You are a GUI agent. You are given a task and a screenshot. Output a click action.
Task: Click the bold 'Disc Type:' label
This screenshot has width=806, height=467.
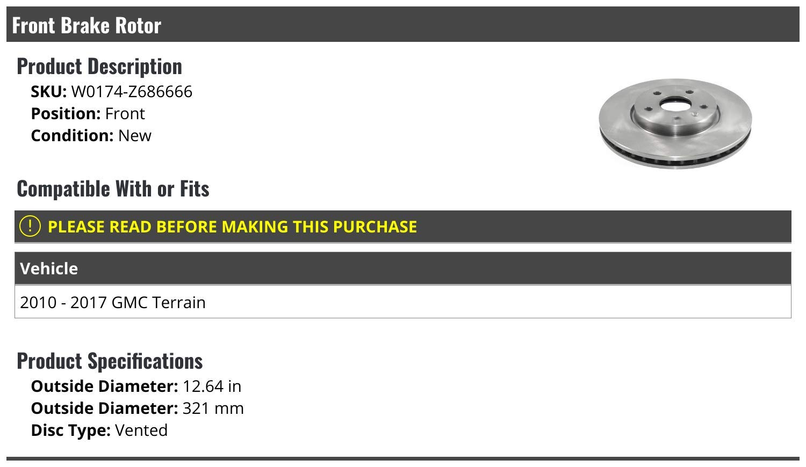pos(70,430)
